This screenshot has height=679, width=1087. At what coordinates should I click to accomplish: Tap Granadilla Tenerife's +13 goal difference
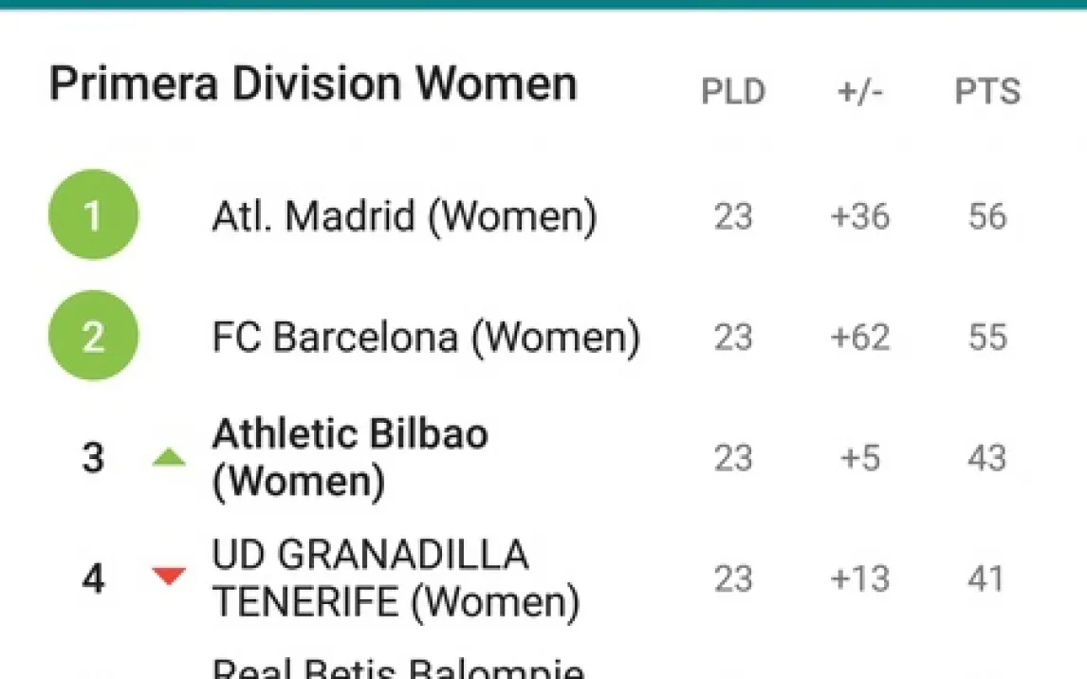click(860, 578)
